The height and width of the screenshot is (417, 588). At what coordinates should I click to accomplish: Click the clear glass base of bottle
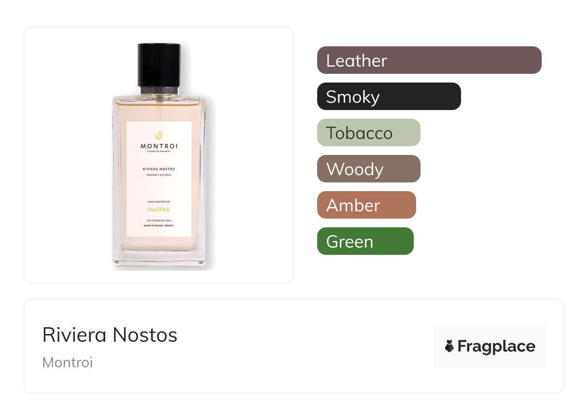[159, 257]
